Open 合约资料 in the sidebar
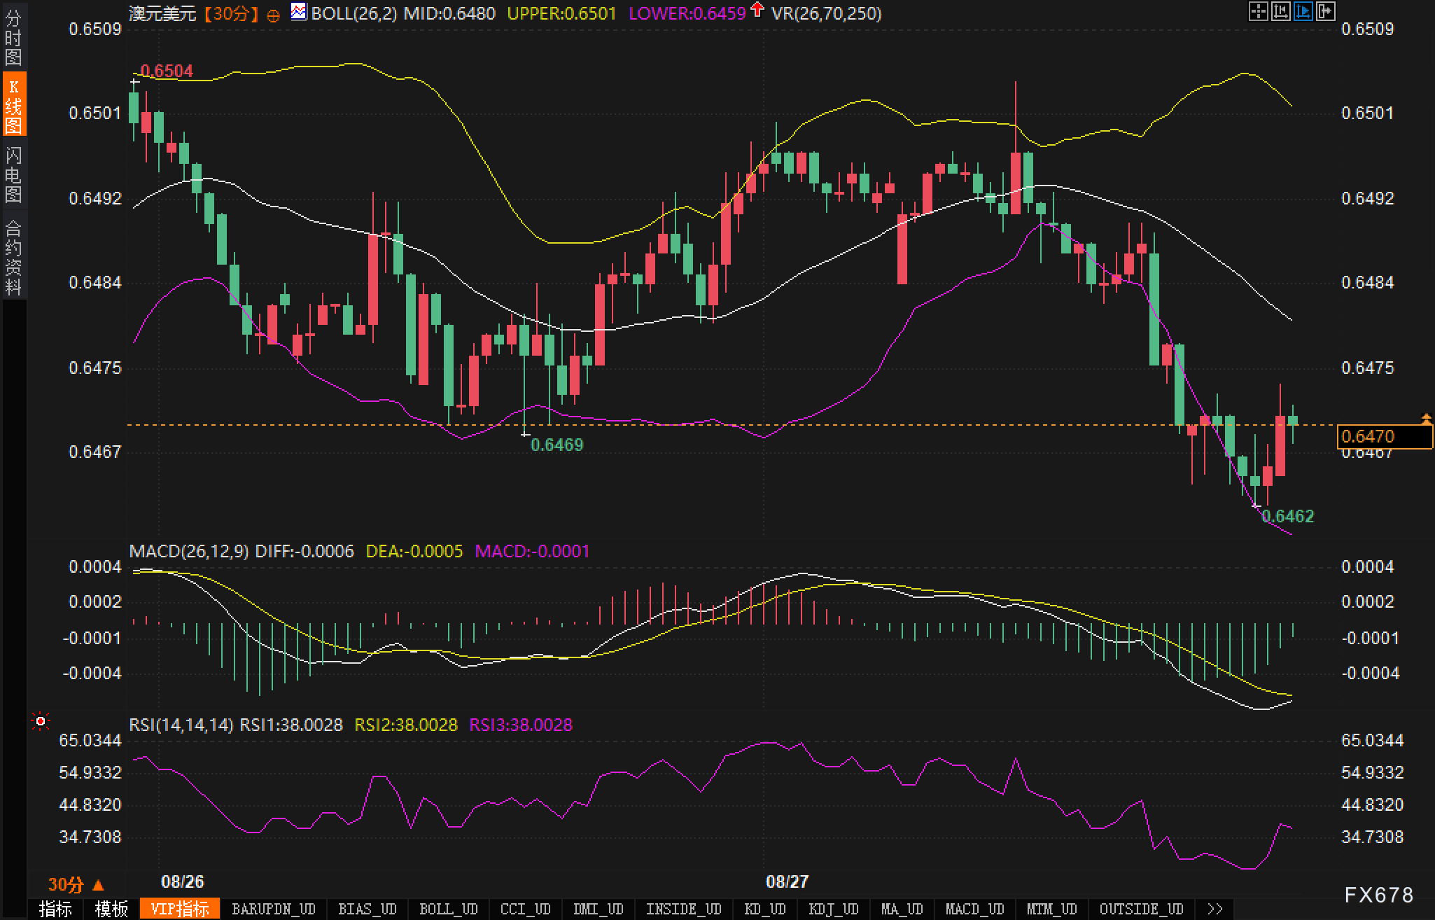Viewport: 1435px width, 920px height. pos(13,257)
